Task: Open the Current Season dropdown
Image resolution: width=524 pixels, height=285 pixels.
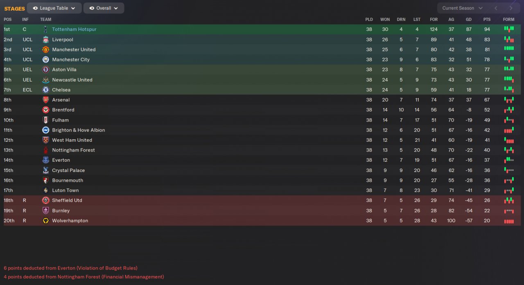Action: pos(462,8)
